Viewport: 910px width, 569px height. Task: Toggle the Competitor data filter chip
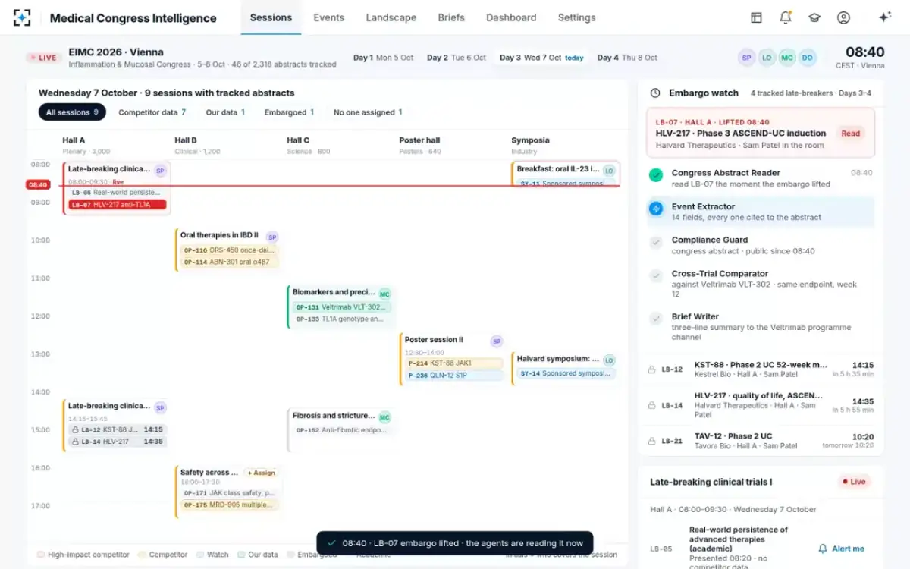pos(152,112)
